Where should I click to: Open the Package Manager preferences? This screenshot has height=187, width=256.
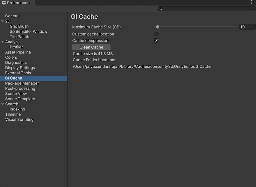click(22, 83)
